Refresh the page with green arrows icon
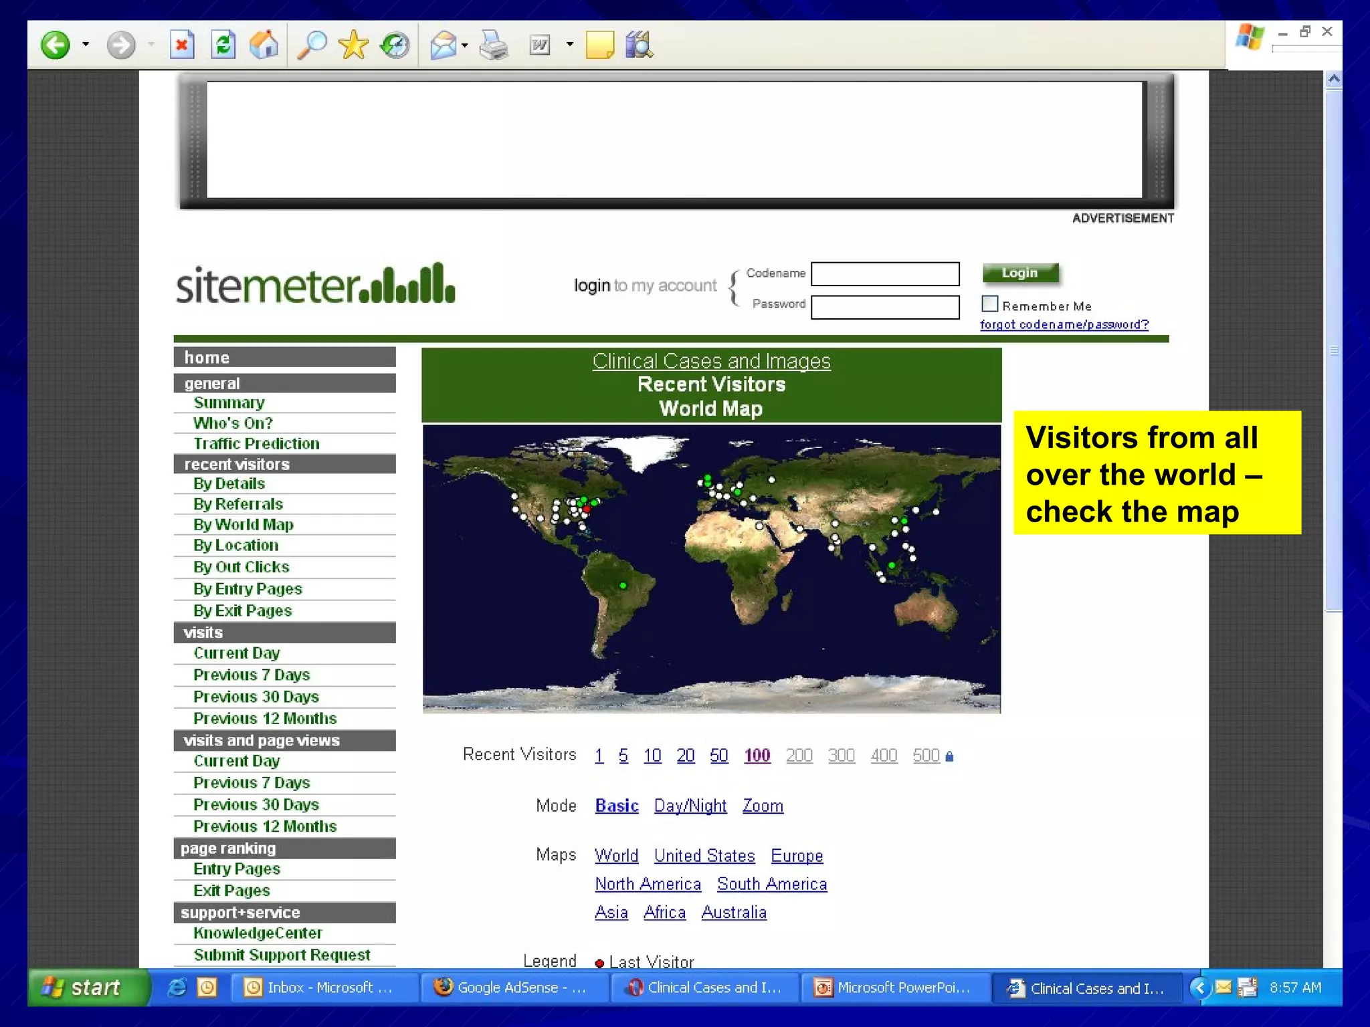 pos(223,45)
